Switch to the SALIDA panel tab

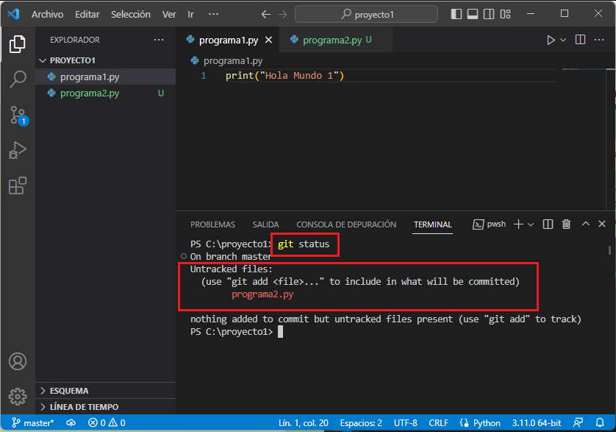[x=265, y=224]
